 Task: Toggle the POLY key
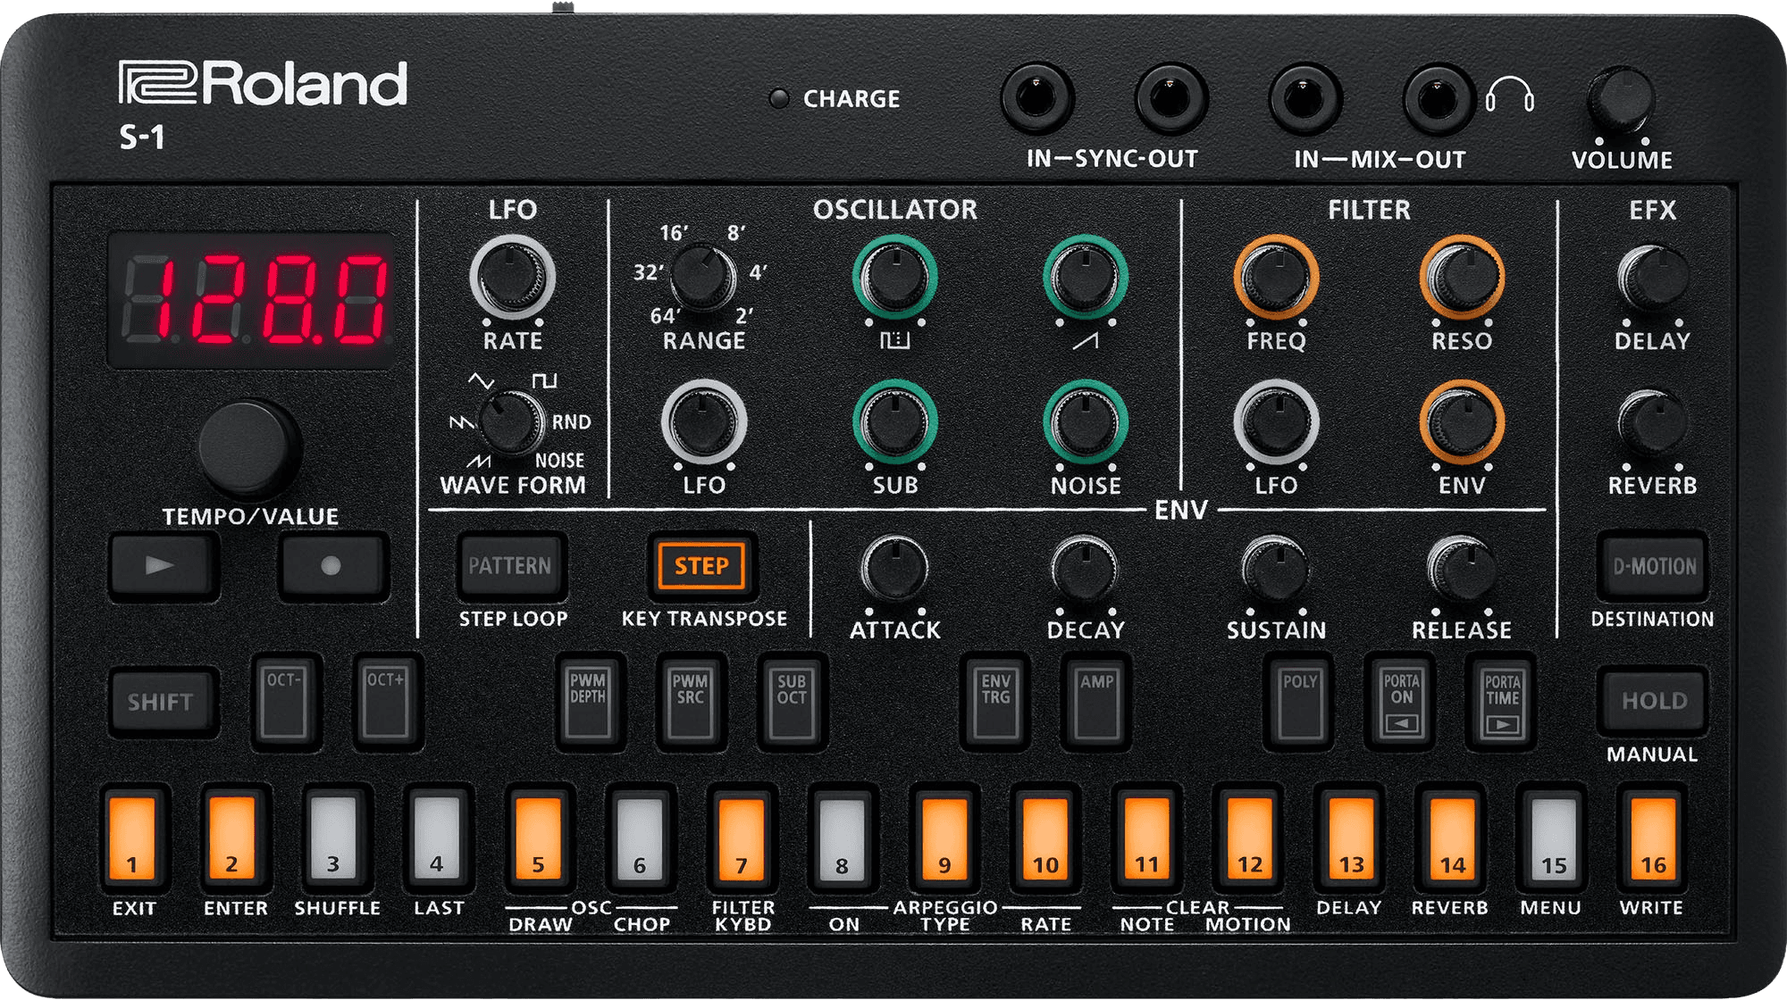pyautogui.click(x=1300, y=702)
